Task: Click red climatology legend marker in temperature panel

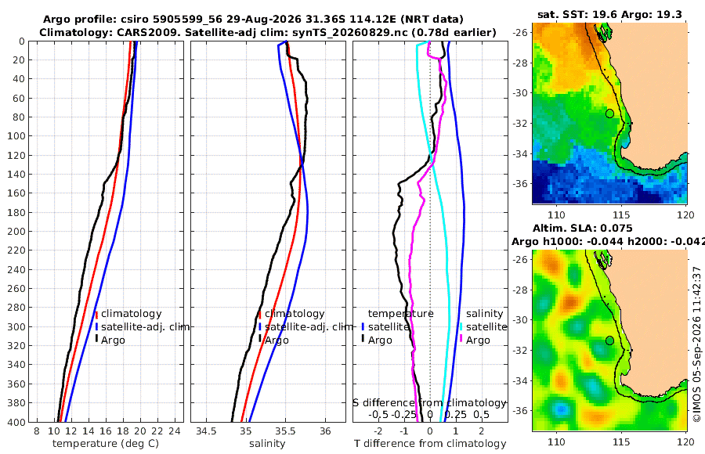Action: click(x=96, y=314)
